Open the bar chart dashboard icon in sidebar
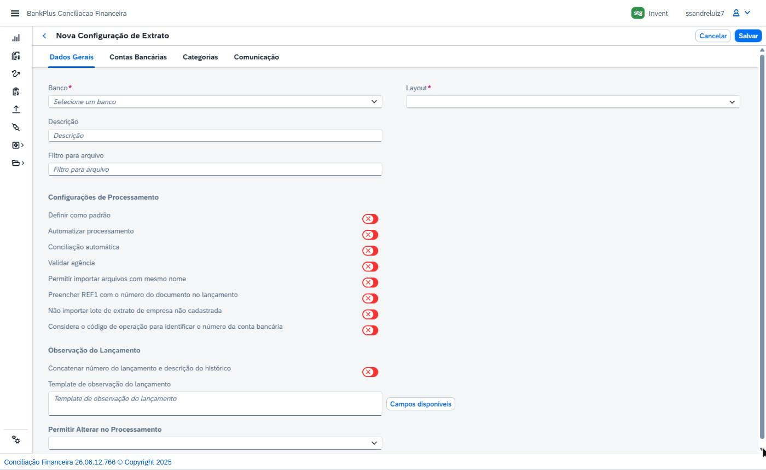The image size is (766, 470). click(16, 38)
